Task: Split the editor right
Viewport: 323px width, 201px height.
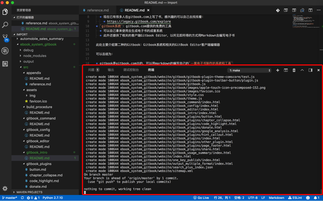Action: click(x=310, y=10)
